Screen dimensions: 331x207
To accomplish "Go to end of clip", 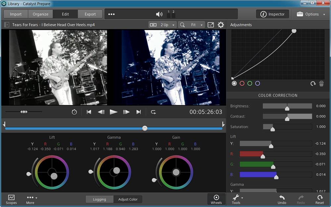I will [x=138, y=112].
